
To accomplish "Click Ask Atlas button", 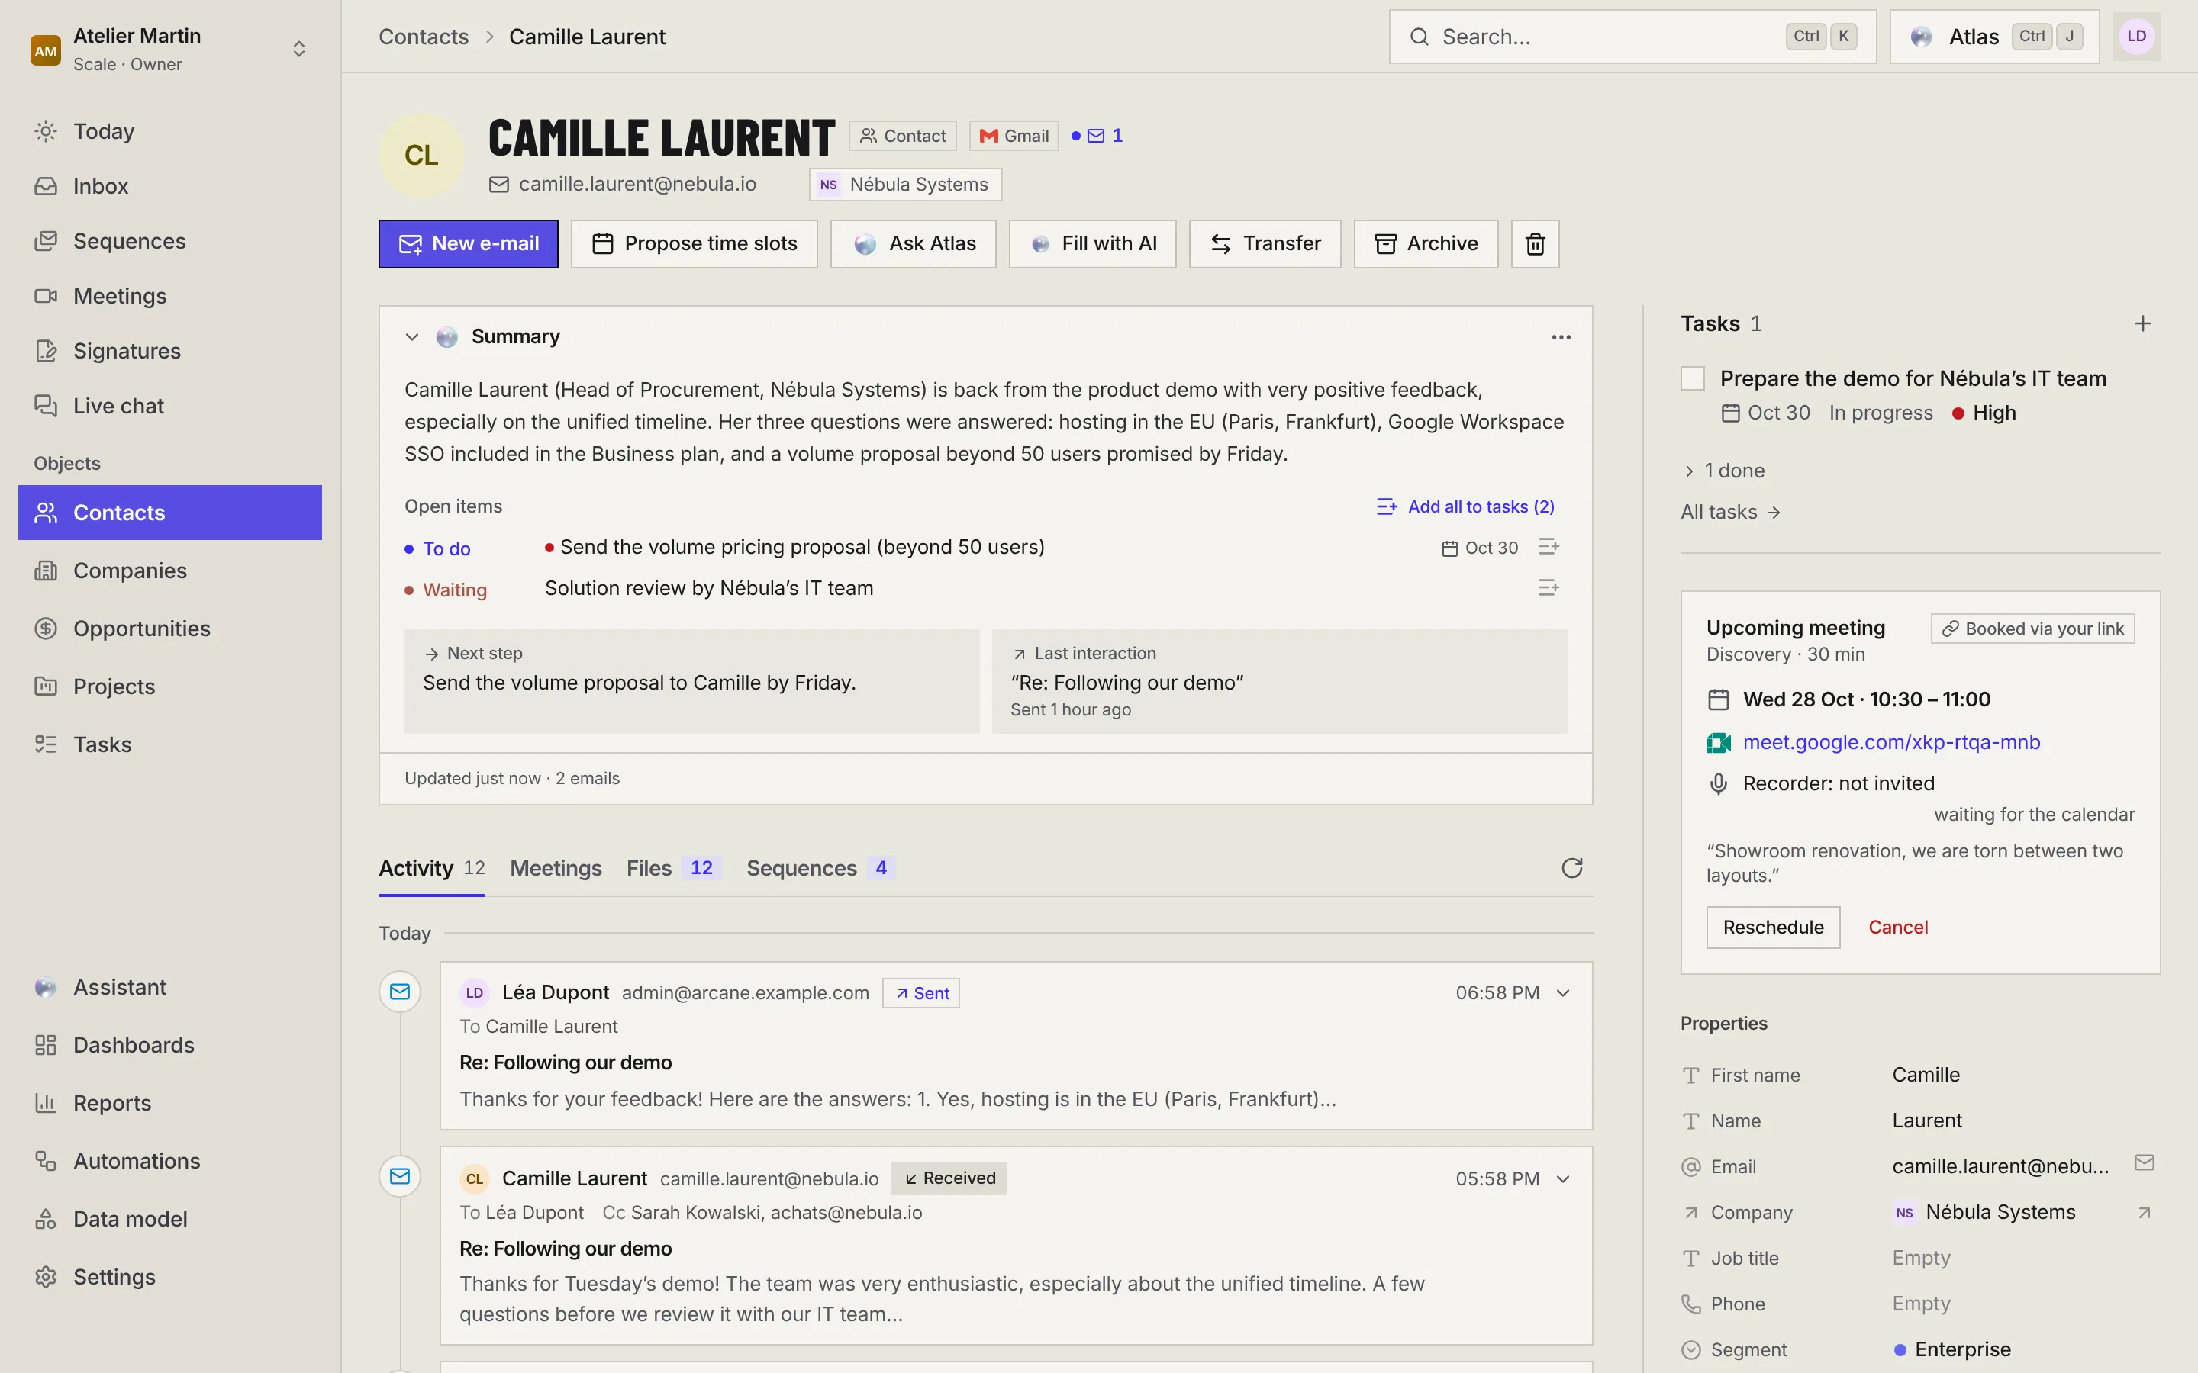I will (x=913, y=243).
